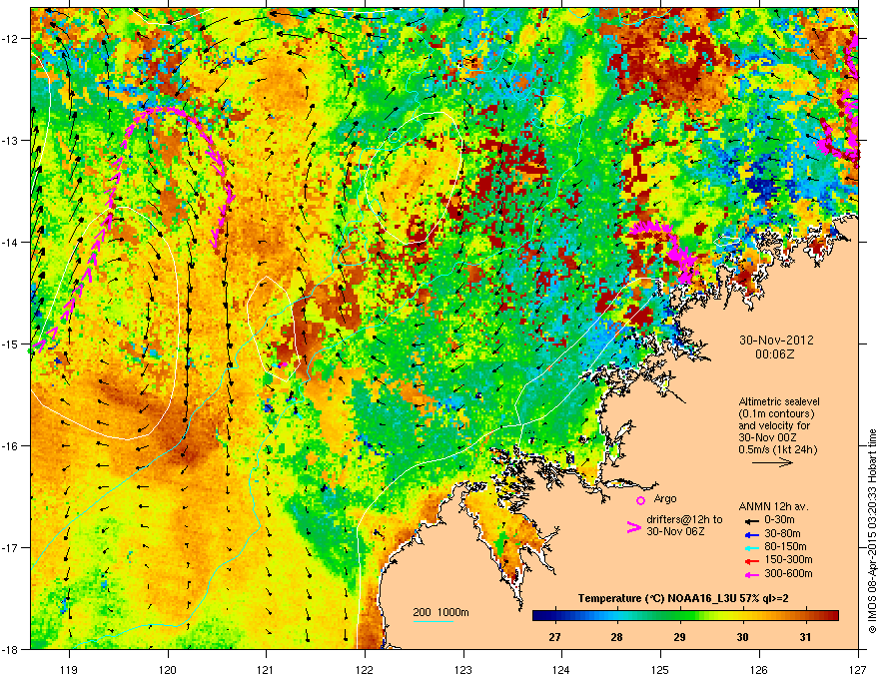Viewport: 879px width, 679px height.
Task: Click the '30-Nov 06Z' drifters date text
Action: 675,531
